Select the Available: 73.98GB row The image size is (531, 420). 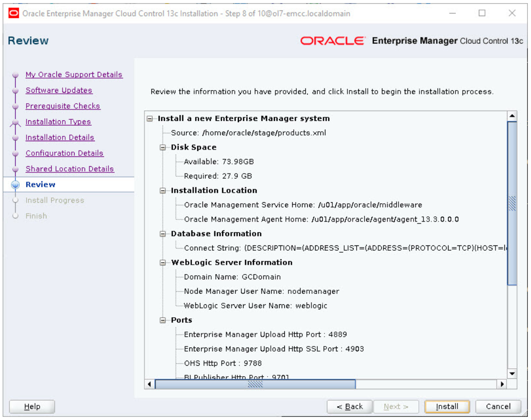pos(219,162)
